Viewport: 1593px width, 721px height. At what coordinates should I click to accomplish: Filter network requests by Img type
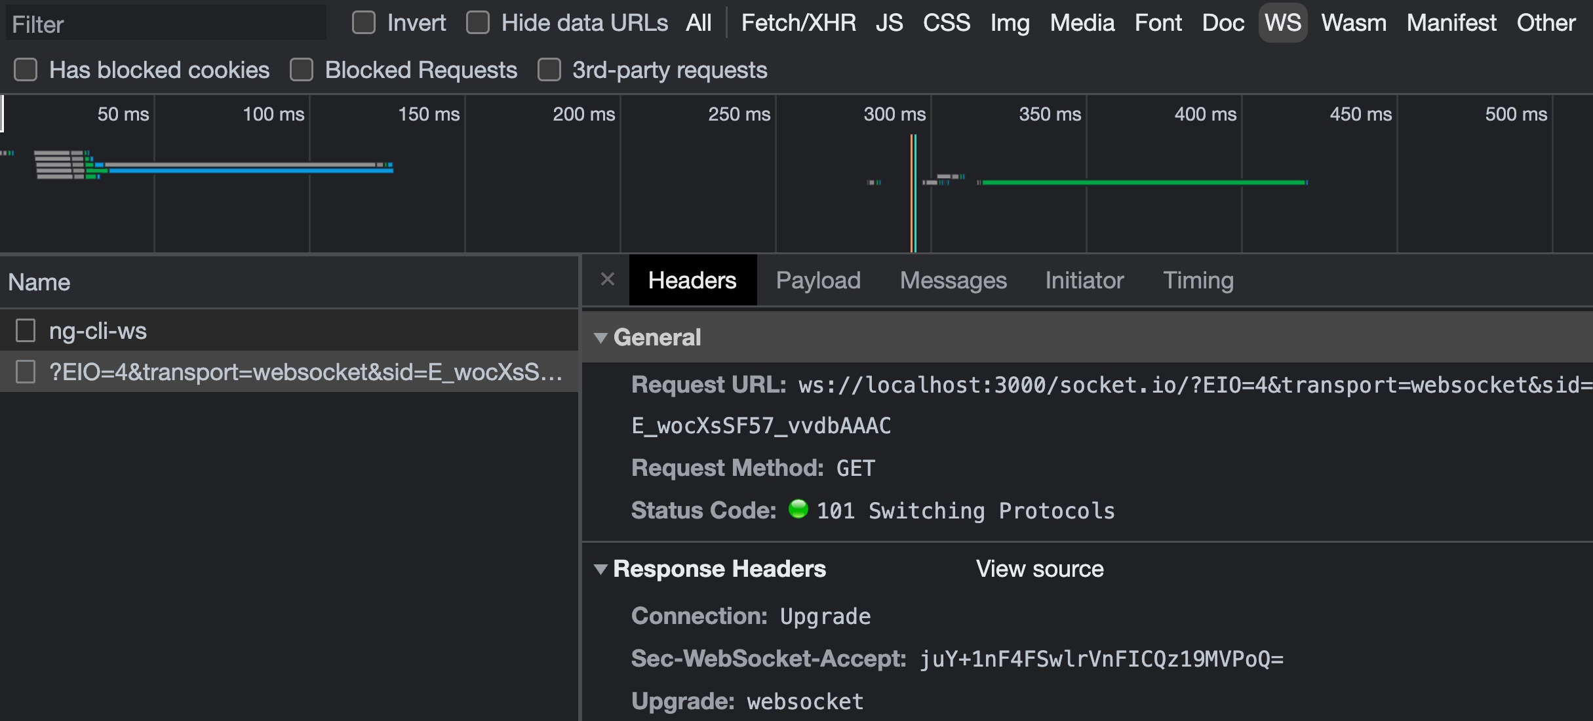coord(1010,23)
